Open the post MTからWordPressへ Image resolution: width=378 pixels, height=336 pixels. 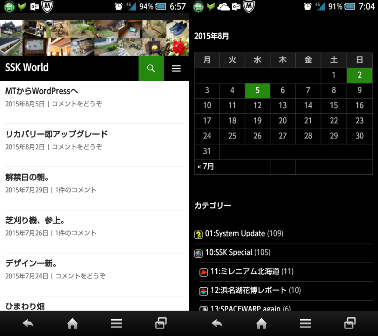pyautogui.click(x=42, y=91)
